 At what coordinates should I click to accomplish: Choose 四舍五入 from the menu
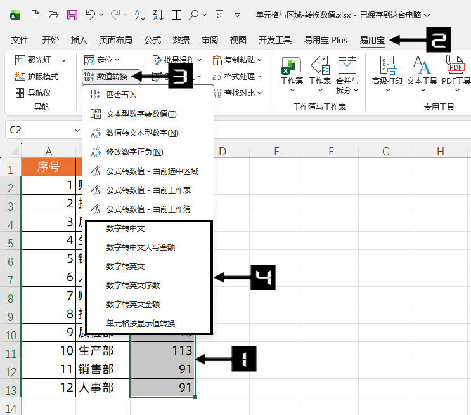tap(121, 95)
